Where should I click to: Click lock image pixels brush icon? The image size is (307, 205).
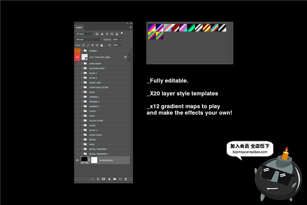pos(88,45)
